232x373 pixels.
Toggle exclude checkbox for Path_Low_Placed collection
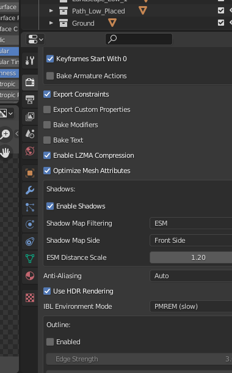coord(221,10)
